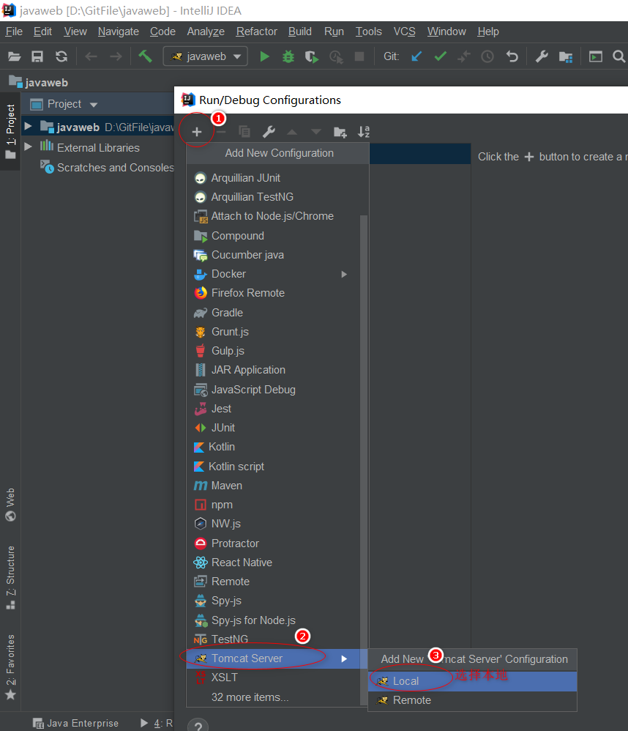Open the Refactor menu
Viewport: 628px width, 731px height.
[x=256, y=31]
